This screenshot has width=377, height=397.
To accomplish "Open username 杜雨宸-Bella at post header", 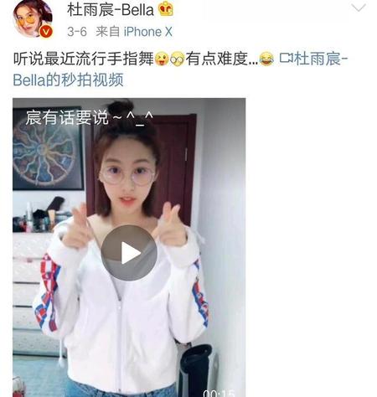I will 111,9.
